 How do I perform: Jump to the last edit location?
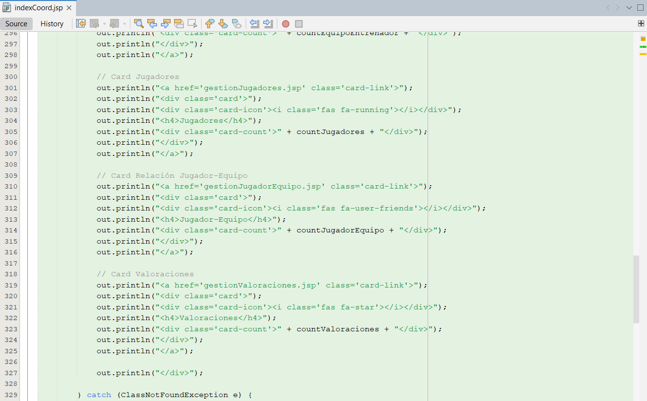[x=81, y=23]
